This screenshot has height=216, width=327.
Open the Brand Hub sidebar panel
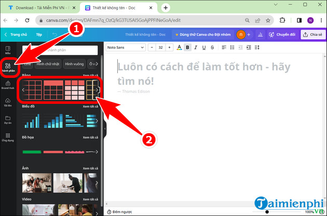coord(8,85)
